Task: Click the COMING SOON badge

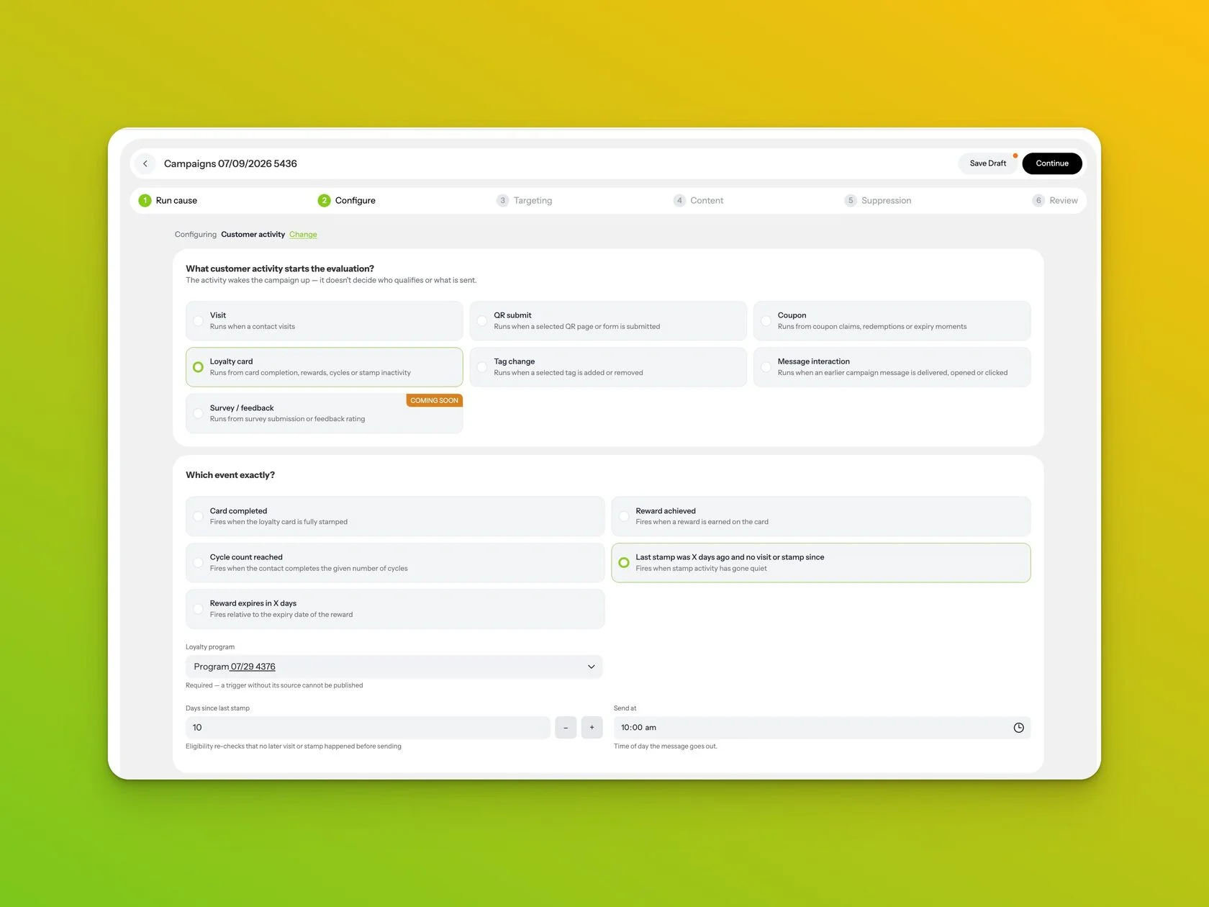Action: (x=434, y=400)
